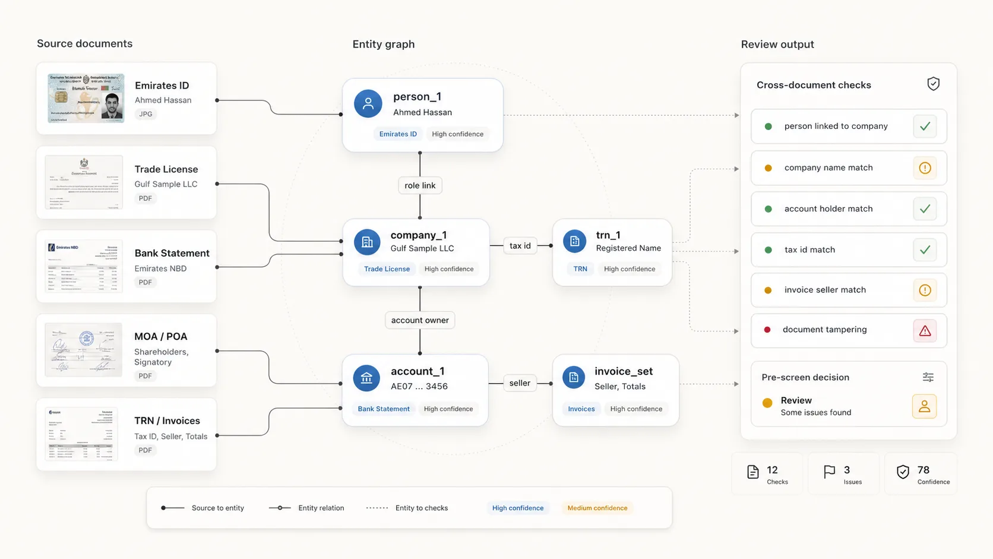Click High confidence badge on person_1 node
This screenshot has width=993, height=559.
click(457, 134)
